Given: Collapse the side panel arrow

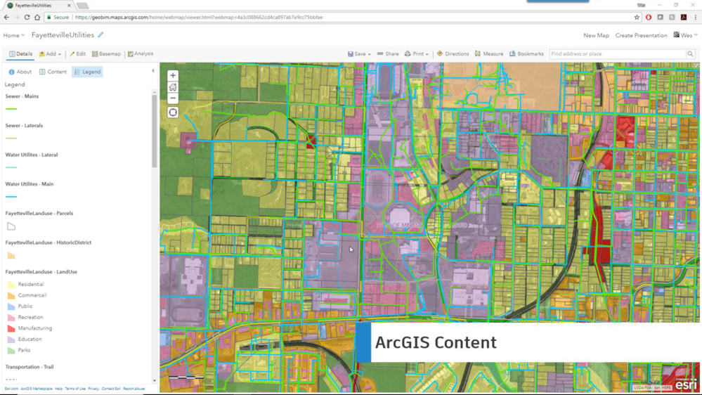Looking at the screenshot, I should click(x=153, y=71).
